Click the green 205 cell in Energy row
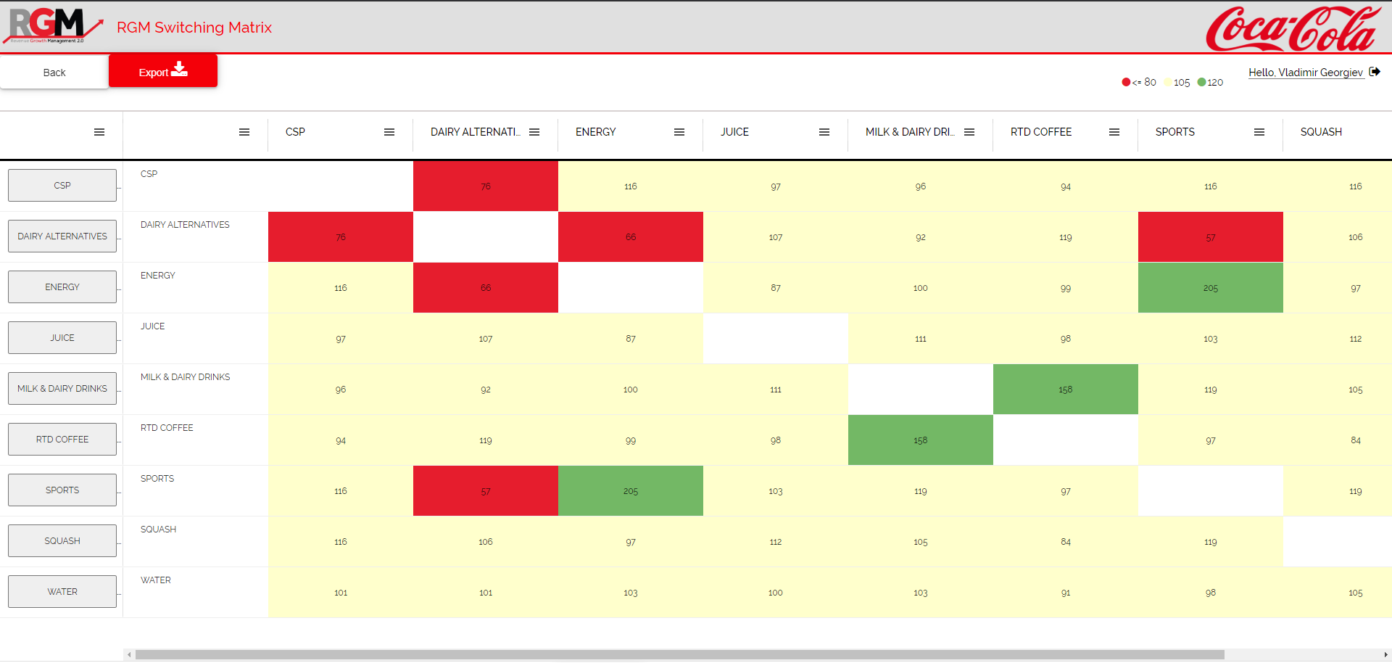 tap(1210, 288)
